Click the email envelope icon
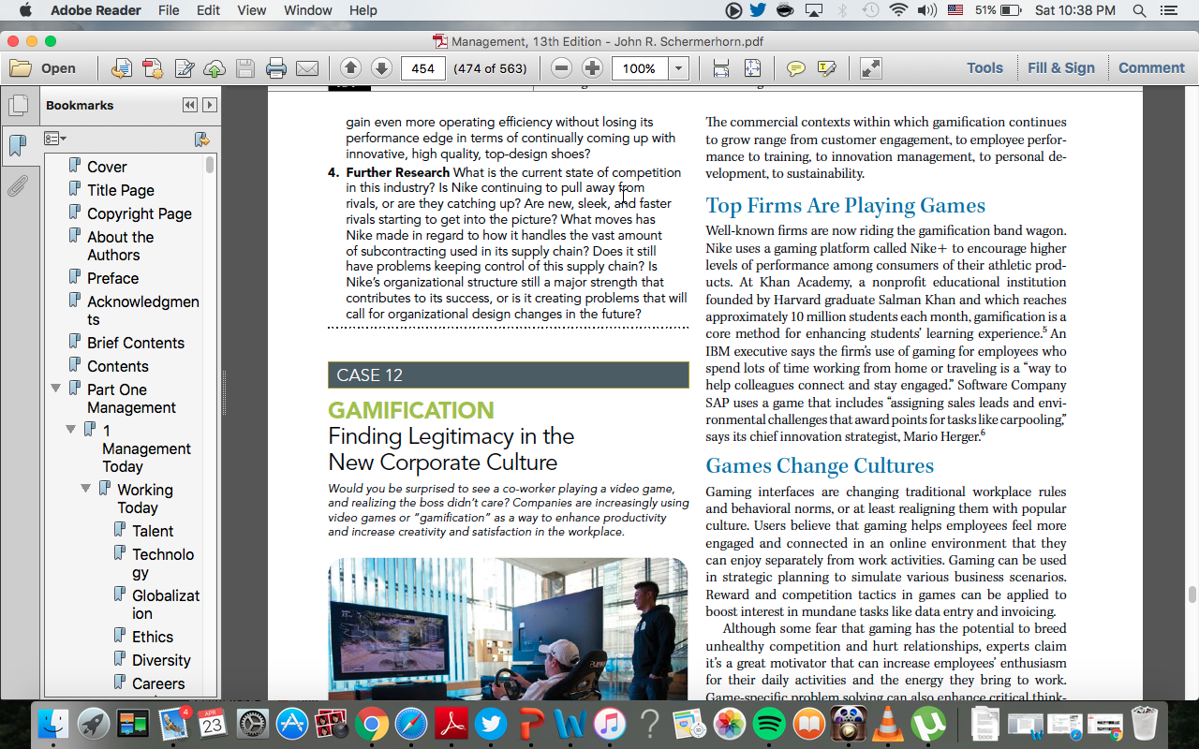1199x749 pixels. click(306, 68)
